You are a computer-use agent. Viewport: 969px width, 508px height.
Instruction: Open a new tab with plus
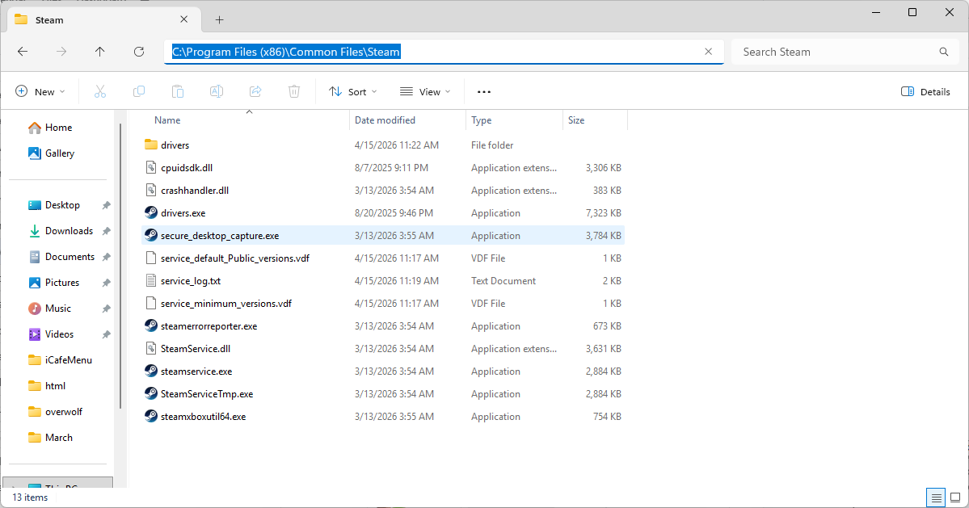coord(219,19)
